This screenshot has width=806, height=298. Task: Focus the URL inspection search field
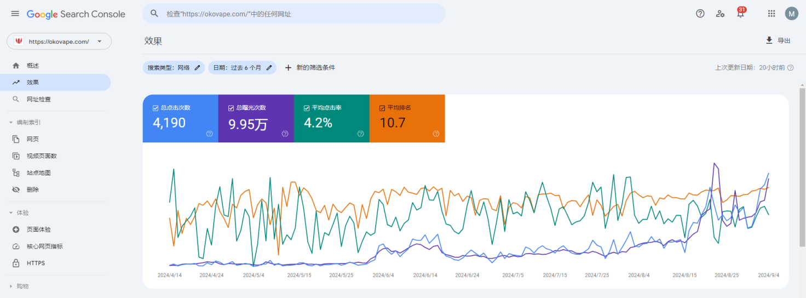click(x=294, y=14)
